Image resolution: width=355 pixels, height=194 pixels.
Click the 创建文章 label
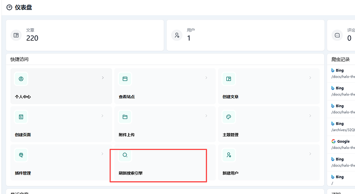pyautogui.click(x=230, y=96)
